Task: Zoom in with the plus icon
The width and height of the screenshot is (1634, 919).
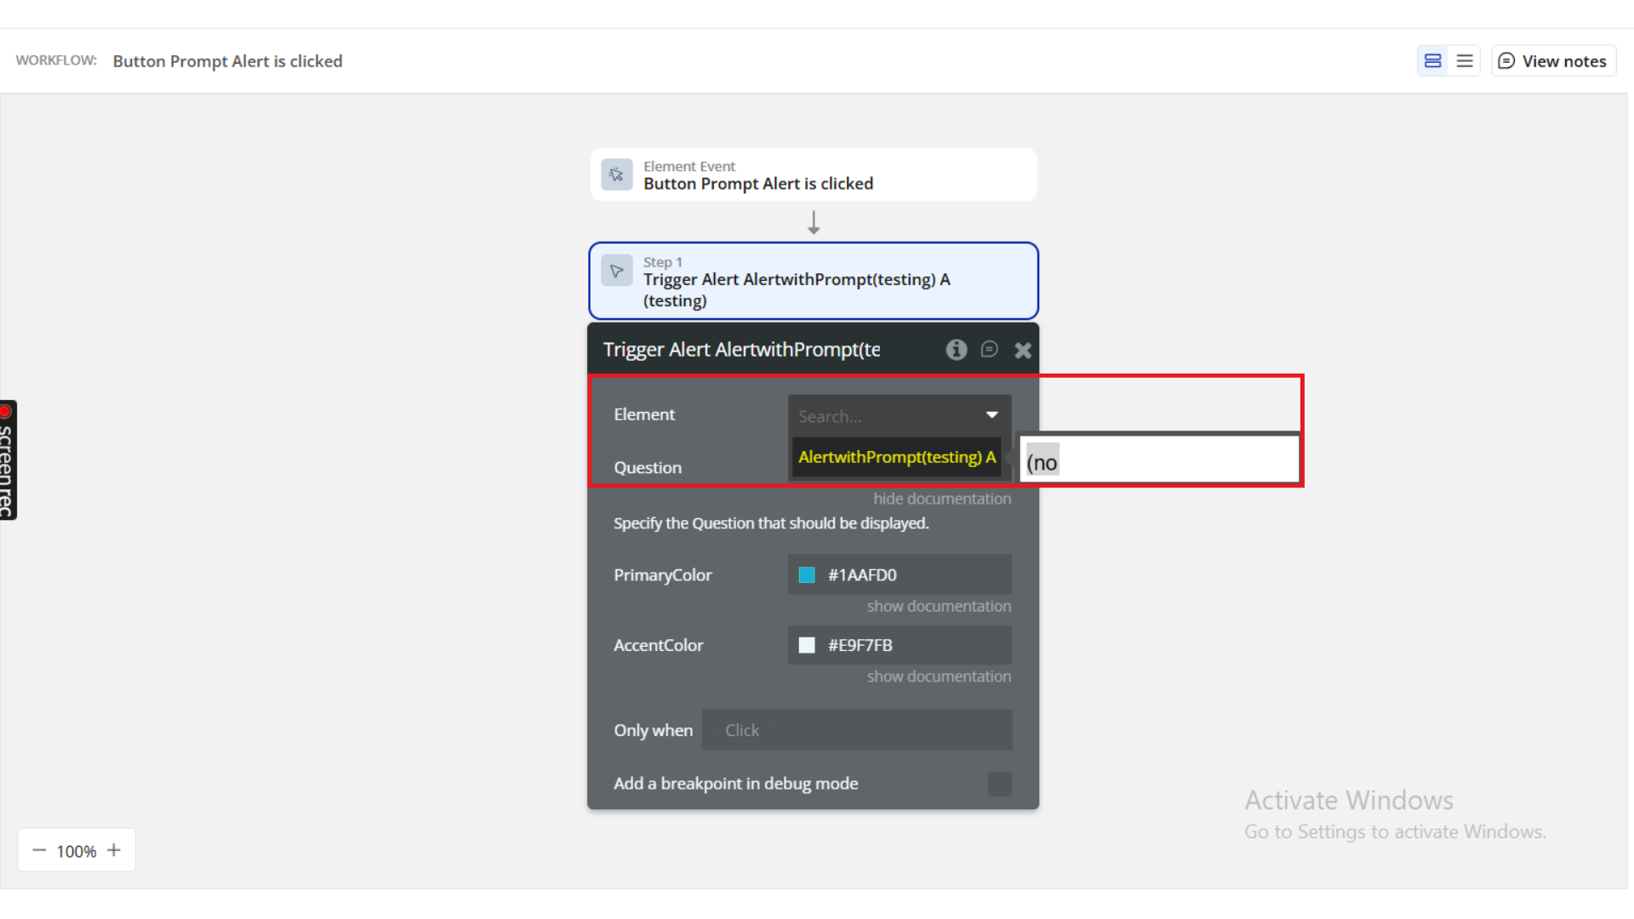Action: click(114, 850)
